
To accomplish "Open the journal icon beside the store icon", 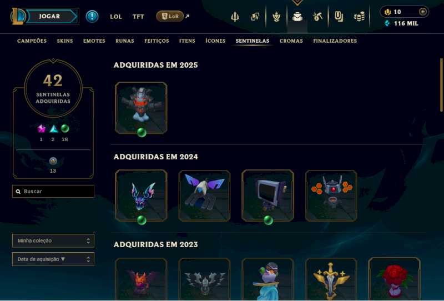I will pos(339,17).
